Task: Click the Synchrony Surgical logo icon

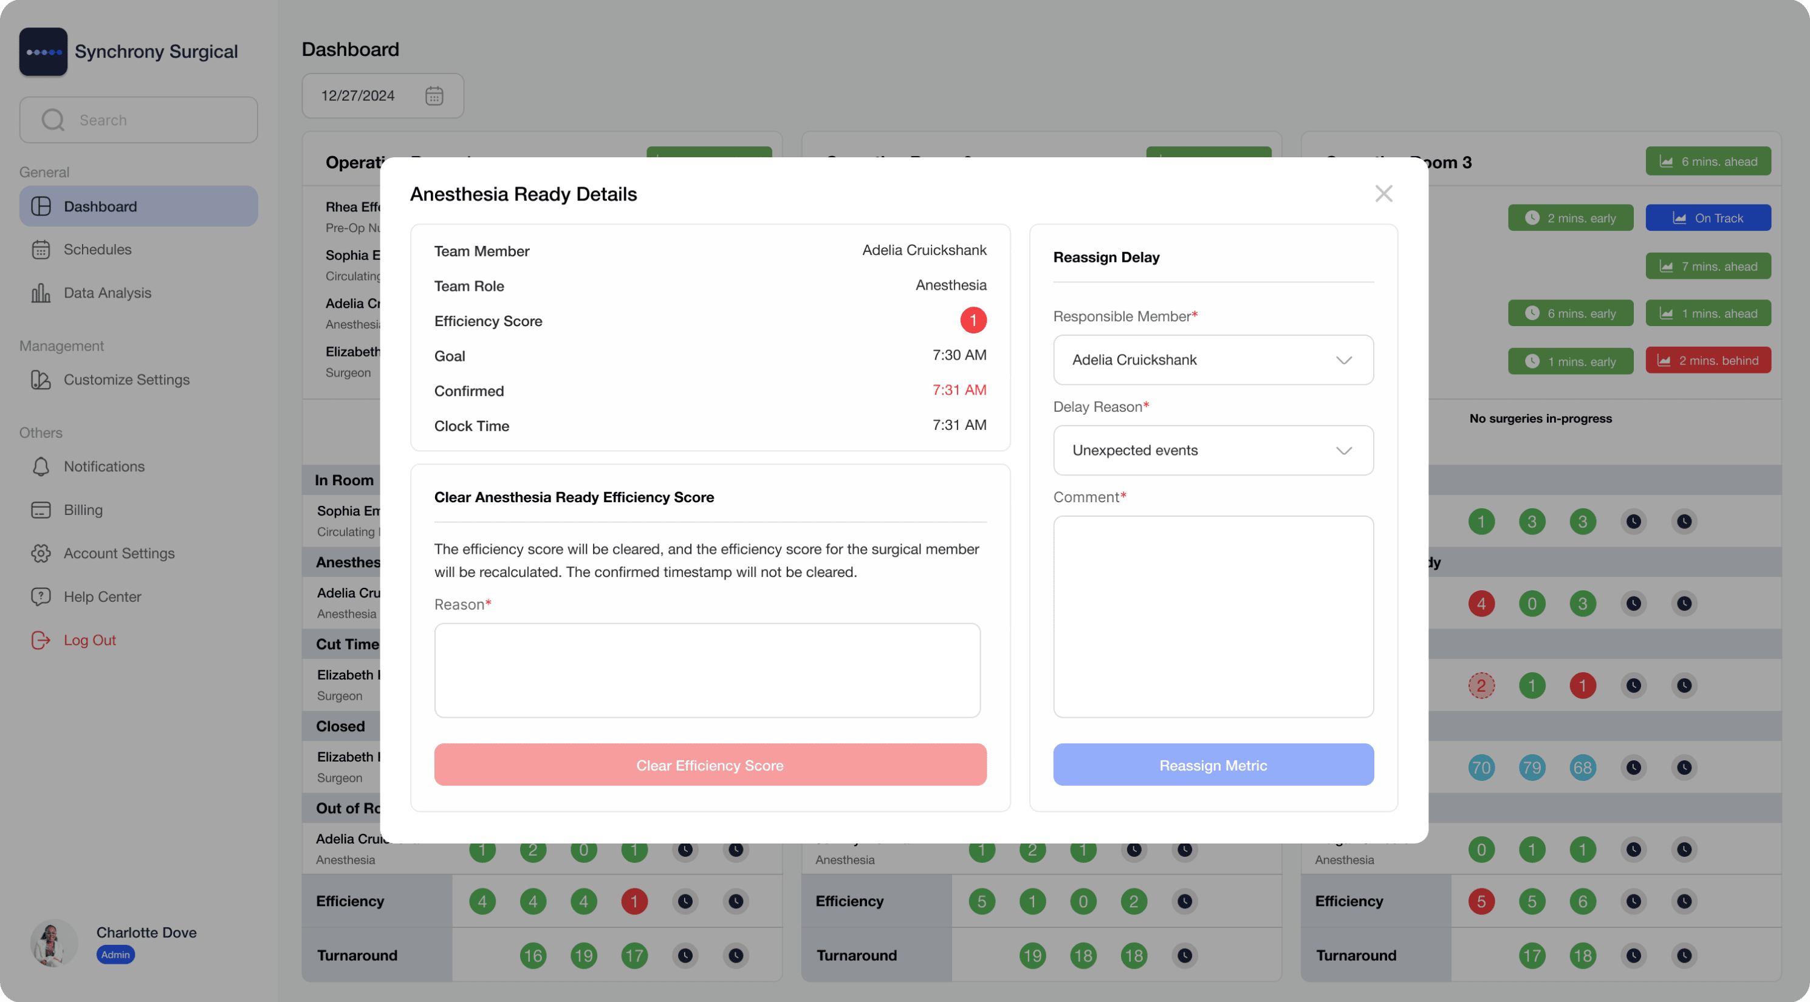Action: coord(43,51)
